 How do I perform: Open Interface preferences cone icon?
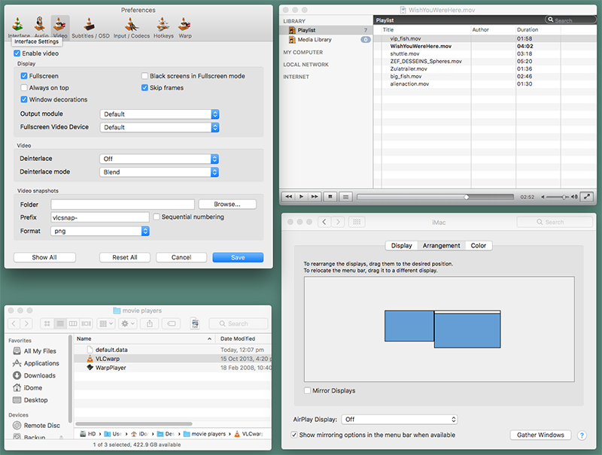coord(18,25)
